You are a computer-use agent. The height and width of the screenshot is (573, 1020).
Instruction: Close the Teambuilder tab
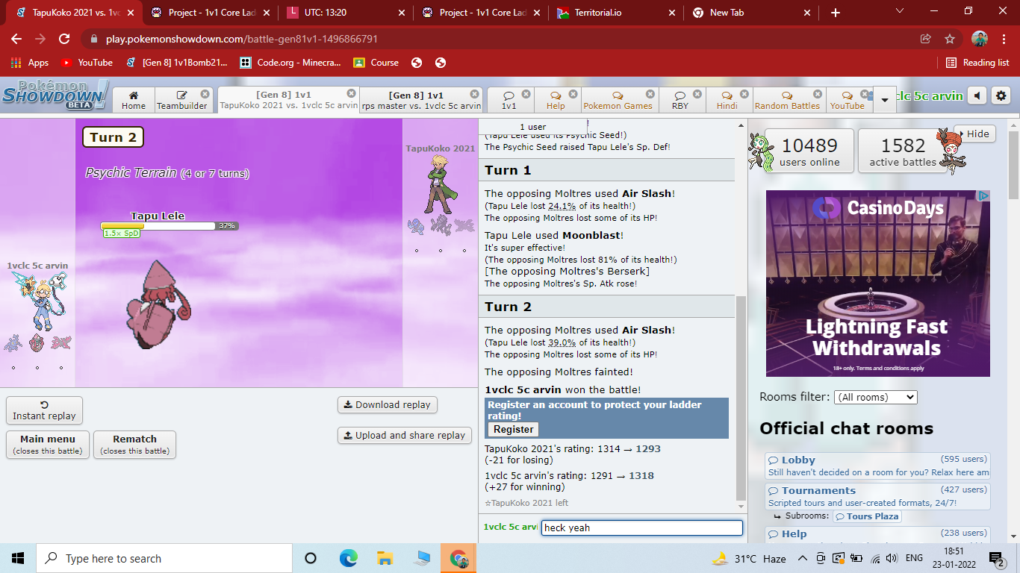[x=204, y=94]
